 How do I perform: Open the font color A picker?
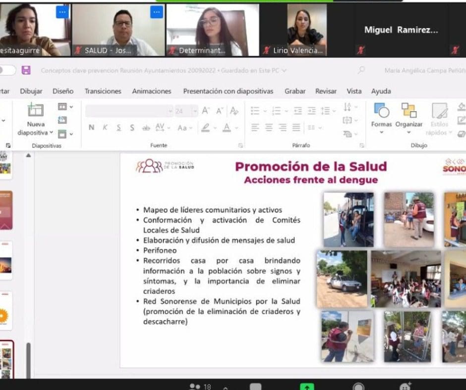[227, 128]
